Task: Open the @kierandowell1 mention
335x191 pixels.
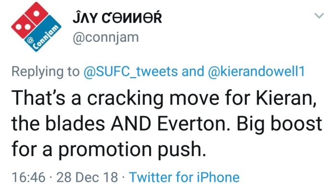Action: [x=256, y=72]
